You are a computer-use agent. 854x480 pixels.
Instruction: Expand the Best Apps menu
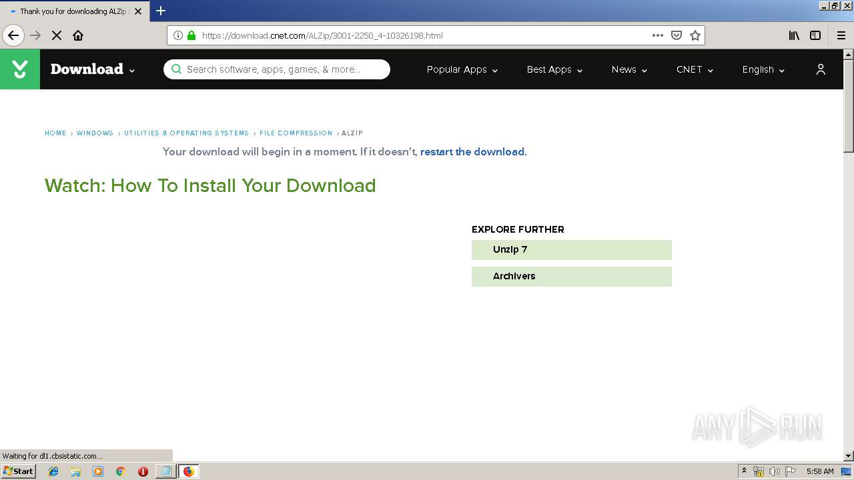554,69
